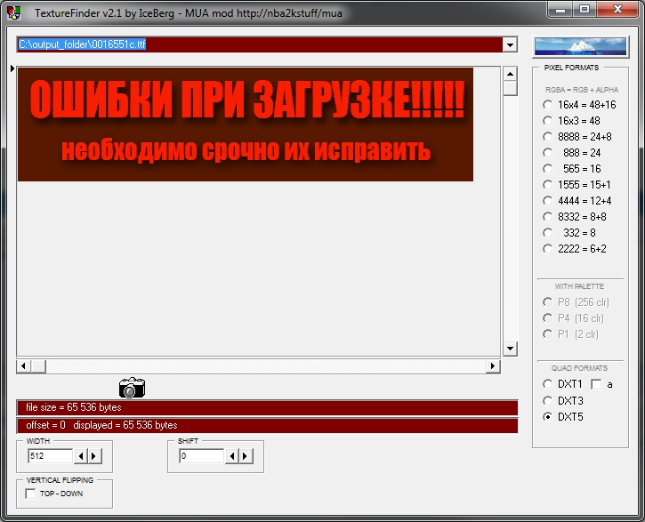Decrease width with the left arrow

coord(81,456)
